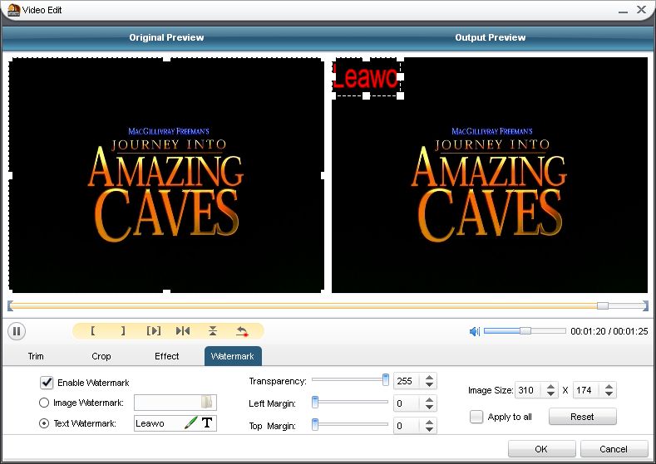
Task: Click the horizontal flip icon
Action: pyautogui.click(x=183, y=331)
